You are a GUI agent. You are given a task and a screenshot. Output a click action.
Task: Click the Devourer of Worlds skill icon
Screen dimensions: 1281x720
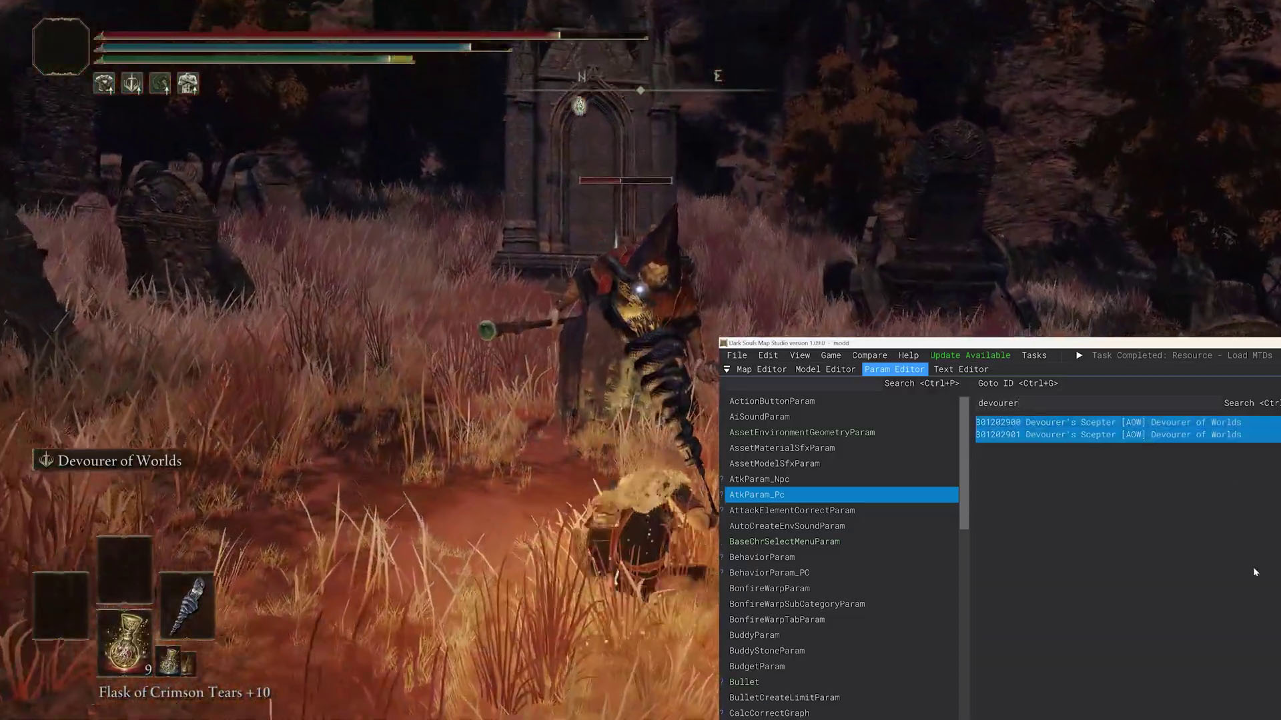coord(46,460)
